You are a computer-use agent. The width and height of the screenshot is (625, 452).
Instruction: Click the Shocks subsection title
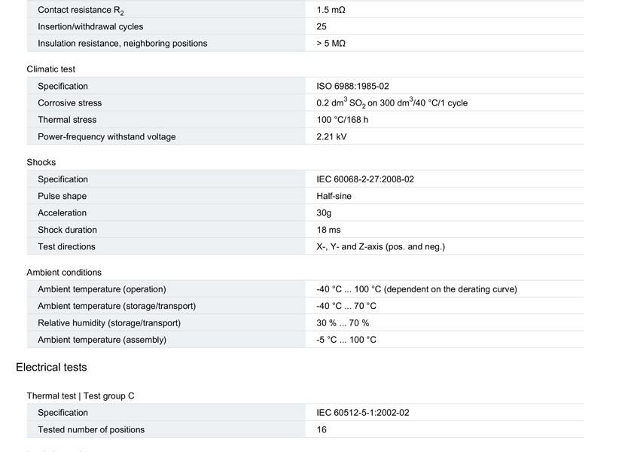click(41, 163)
